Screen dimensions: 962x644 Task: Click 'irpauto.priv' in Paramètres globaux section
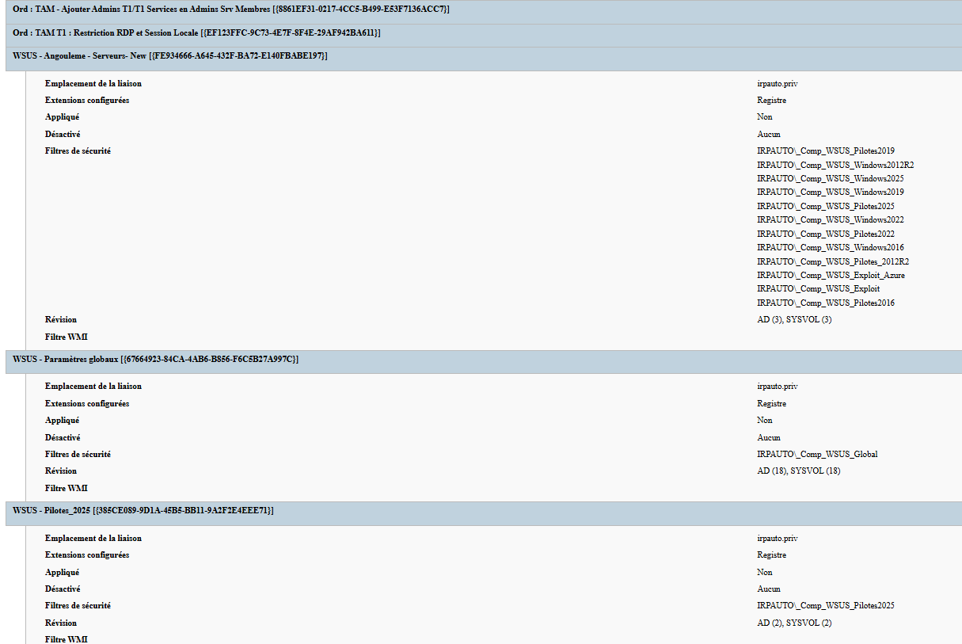pyautogui.click(x=777, y=387)
